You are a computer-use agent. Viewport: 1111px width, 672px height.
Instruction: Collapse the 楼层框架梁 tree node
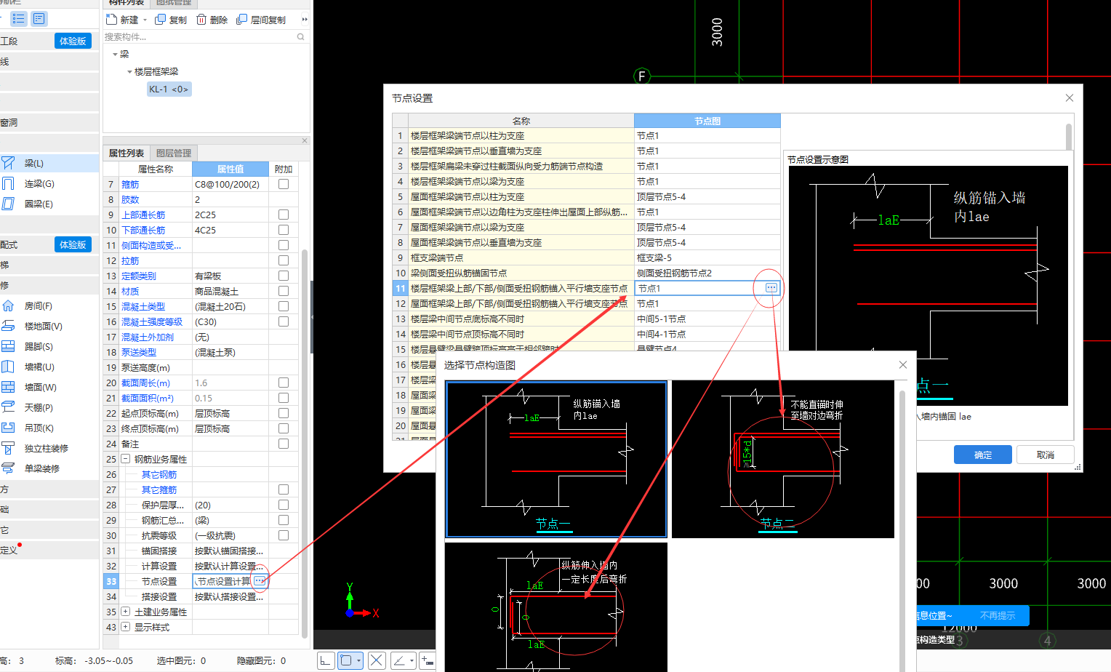[x=129, y=72]
